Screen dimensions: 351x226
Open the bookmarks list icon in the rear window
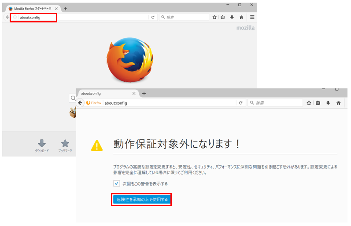(223, 17)
